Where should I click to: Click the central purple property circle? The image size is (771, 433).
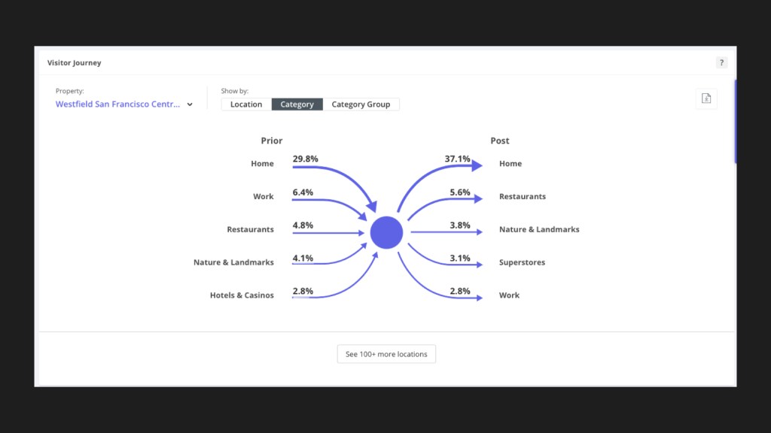tap(386, 232)
